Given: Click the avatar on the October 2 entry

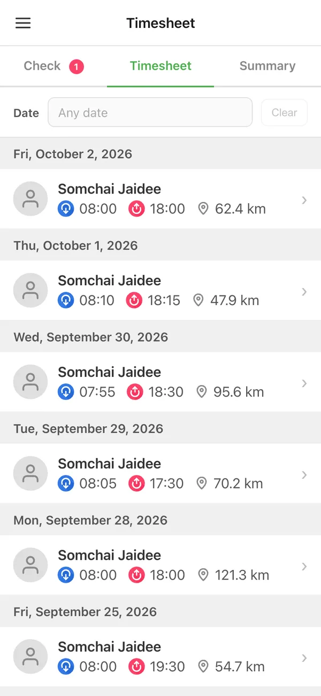Looking at the screenshot, I should pyautogui.click(x=30, y=199).
